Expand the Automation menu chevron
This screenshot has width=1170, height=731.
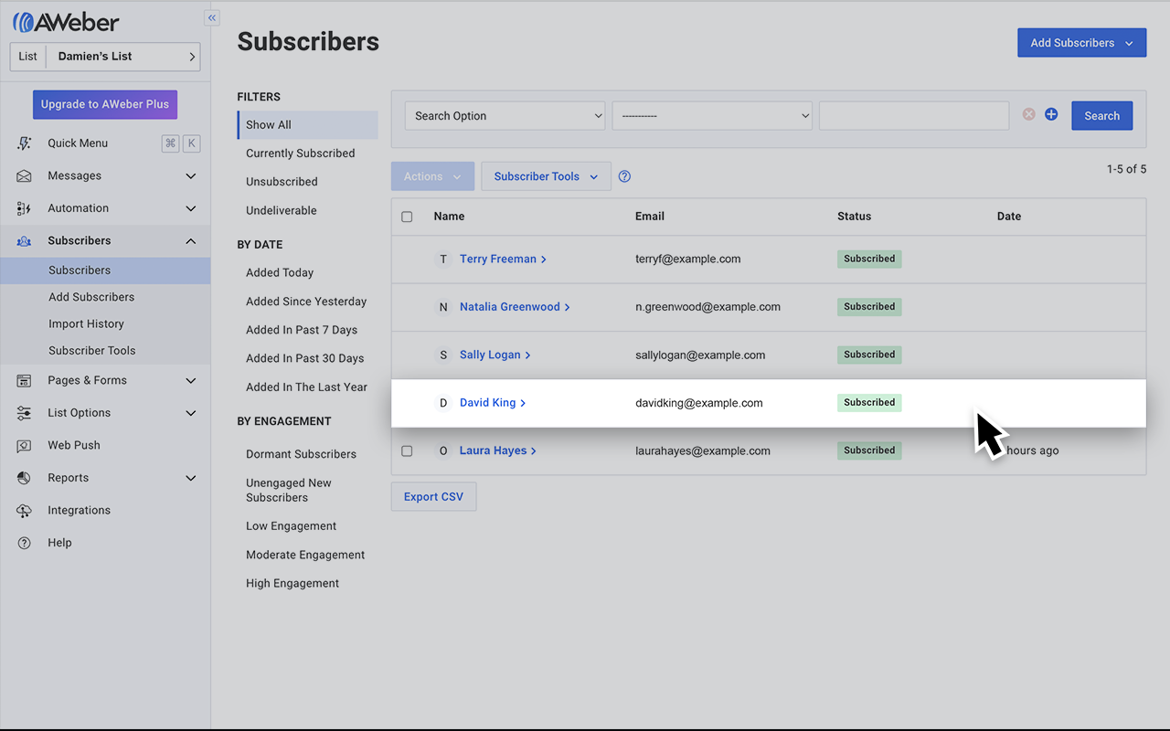click(x=190, y=208)
